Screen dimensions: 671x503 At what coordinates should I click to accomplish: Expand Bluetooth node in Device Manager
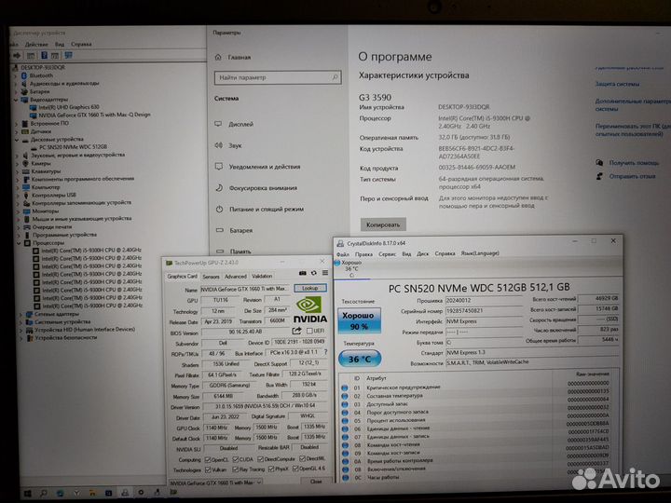(16, 75)
